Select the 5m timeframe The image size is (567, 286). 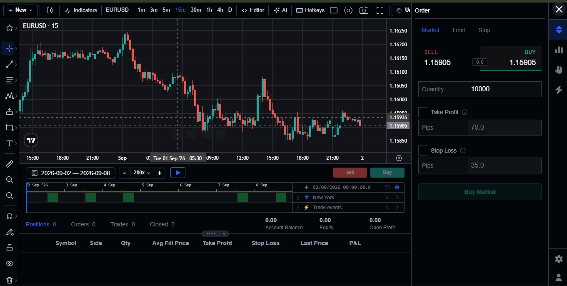[166, 10]
